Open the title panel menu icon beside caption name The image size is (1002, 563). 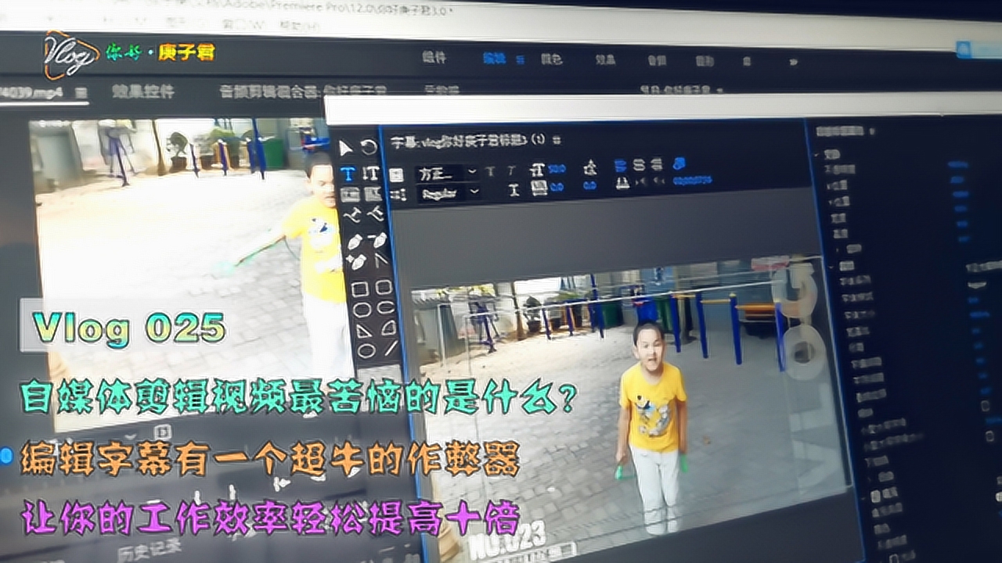click(x=557, y=140)
